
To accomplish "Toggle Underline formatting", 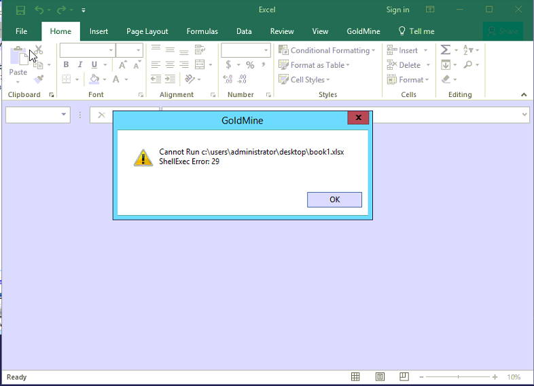I will 94,65.
